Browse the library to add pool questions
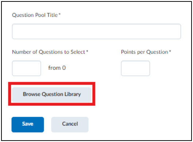Viewport: 193px width, 142px height. coord(52,95)
